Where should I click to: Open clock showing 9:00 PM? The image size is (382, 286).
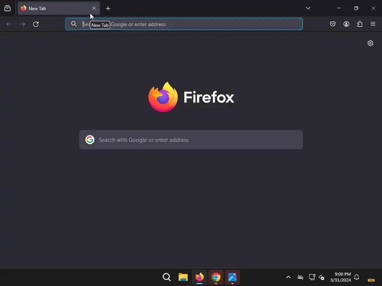341,277
